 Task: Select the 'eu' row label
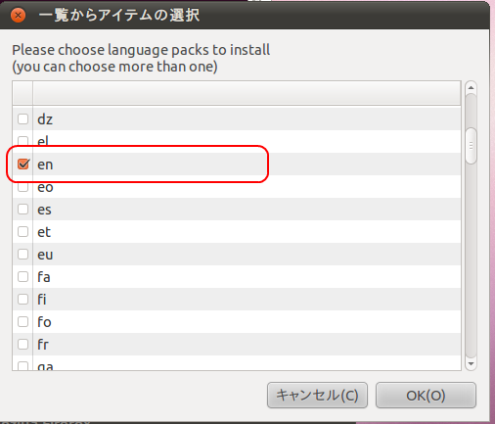45,255
